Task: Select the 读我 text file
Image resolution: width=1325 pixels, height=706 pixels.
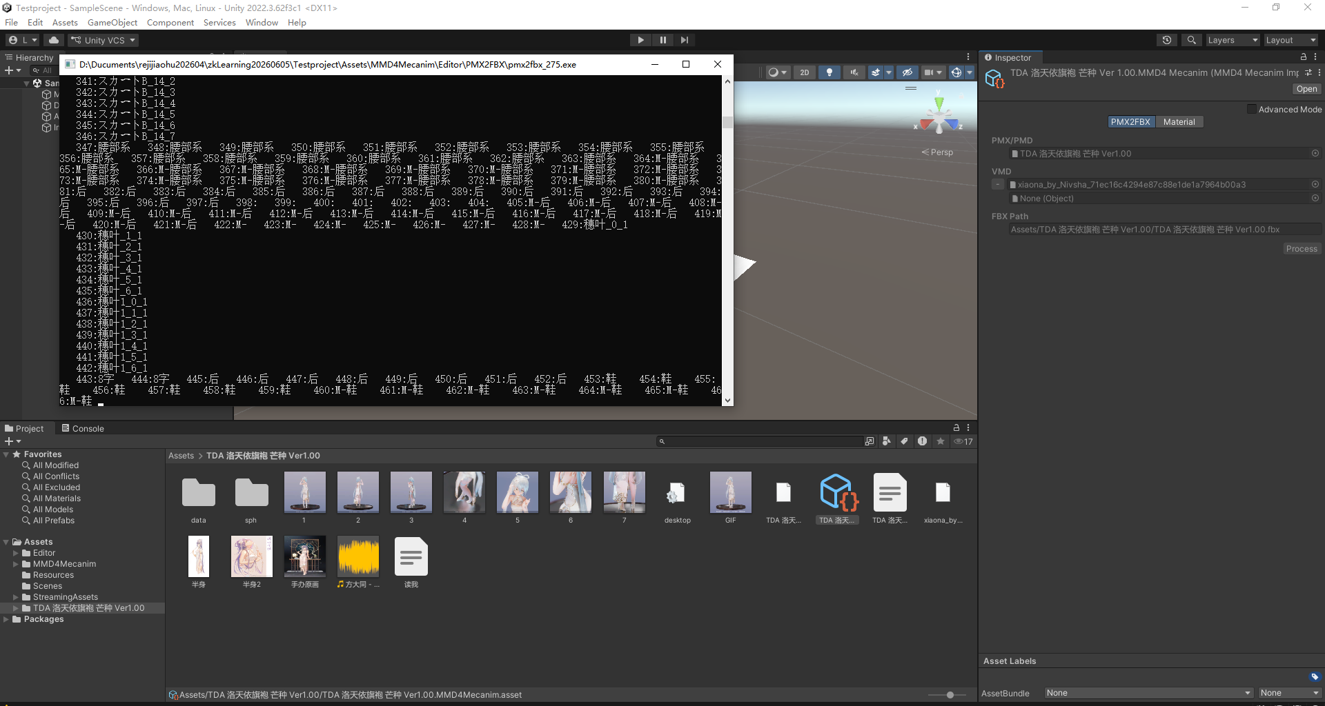Action: (x=411, y=556)
